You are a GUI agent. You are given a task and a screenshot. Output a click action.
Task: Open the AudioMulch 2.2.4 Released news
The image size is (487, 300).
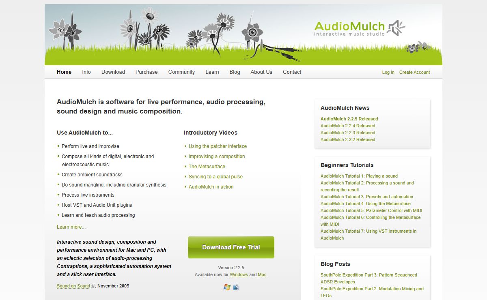point(348,126)
